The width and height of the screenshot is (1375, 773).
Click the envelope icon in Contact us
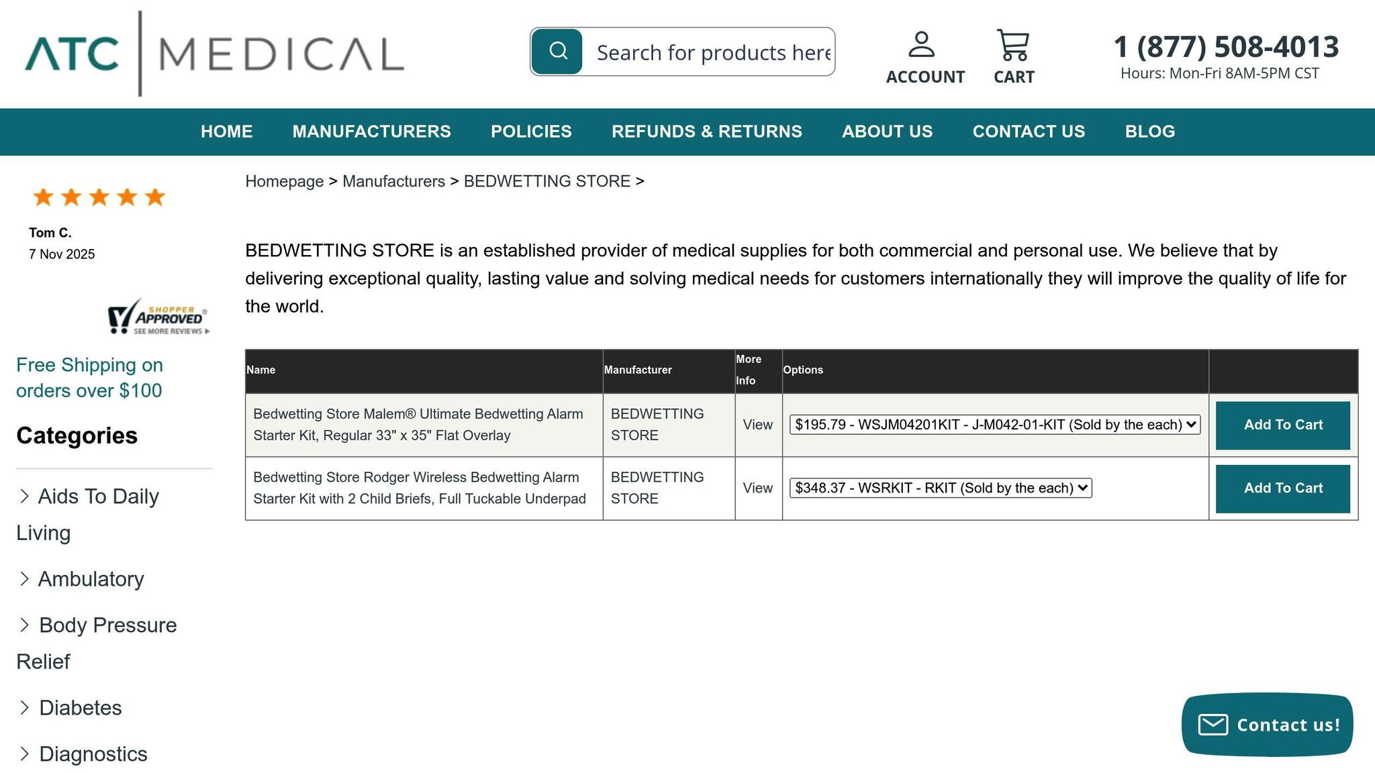pyautogui.click(x=1213, y=725)
